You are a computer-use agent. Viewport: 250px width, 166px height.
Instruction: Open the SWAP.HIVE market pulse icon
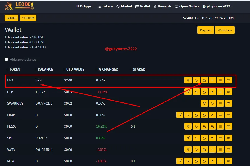[212, 103]
